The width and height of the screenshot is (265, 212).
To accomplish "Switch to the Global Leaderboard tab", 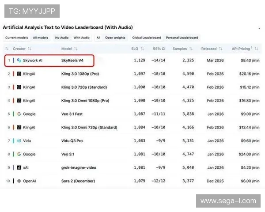I will tap(146, 38).
